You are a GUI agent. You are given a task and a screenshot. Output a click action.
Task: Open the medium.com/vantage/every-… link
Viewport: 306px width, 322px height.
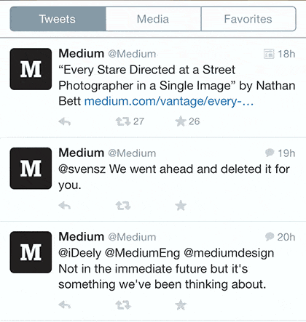point(169,102)
